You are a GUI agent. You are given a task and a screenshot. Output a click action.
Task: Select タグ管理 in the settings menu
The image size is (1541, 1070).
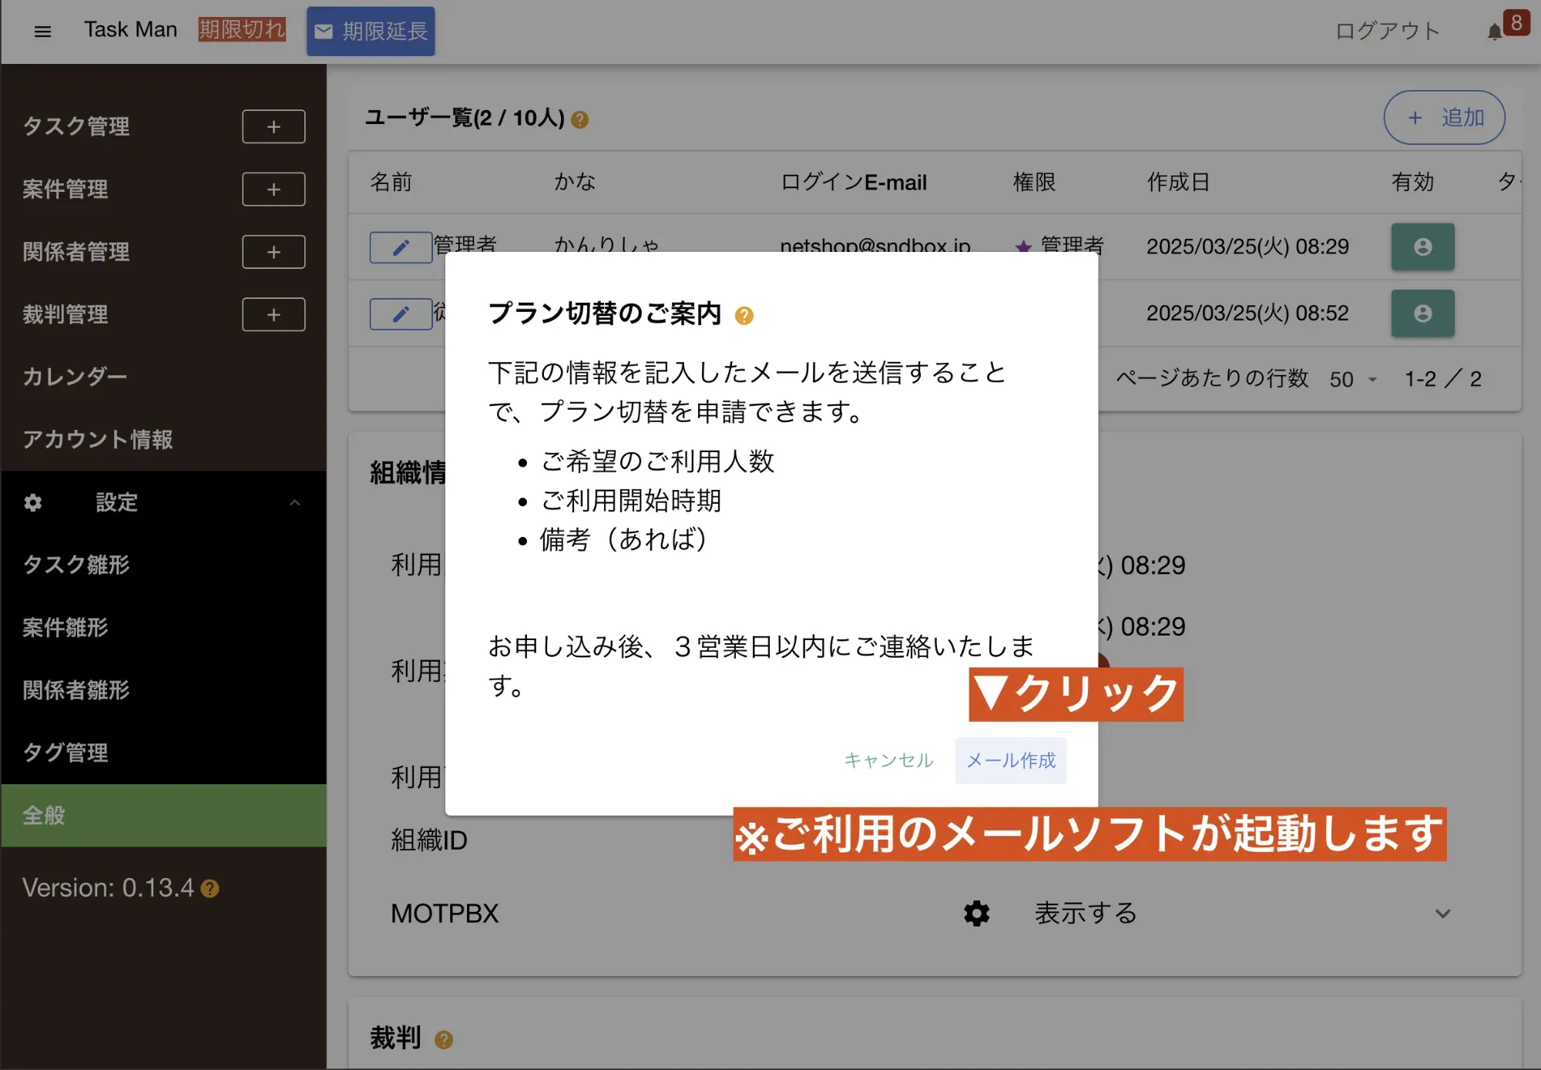[x=65, y=753]
